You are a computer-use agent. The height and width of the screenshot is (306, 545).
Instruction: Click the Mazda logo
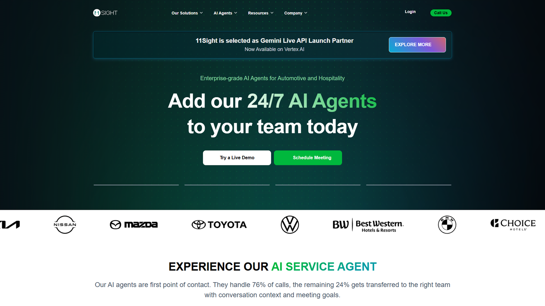click(x=134, y=224)
